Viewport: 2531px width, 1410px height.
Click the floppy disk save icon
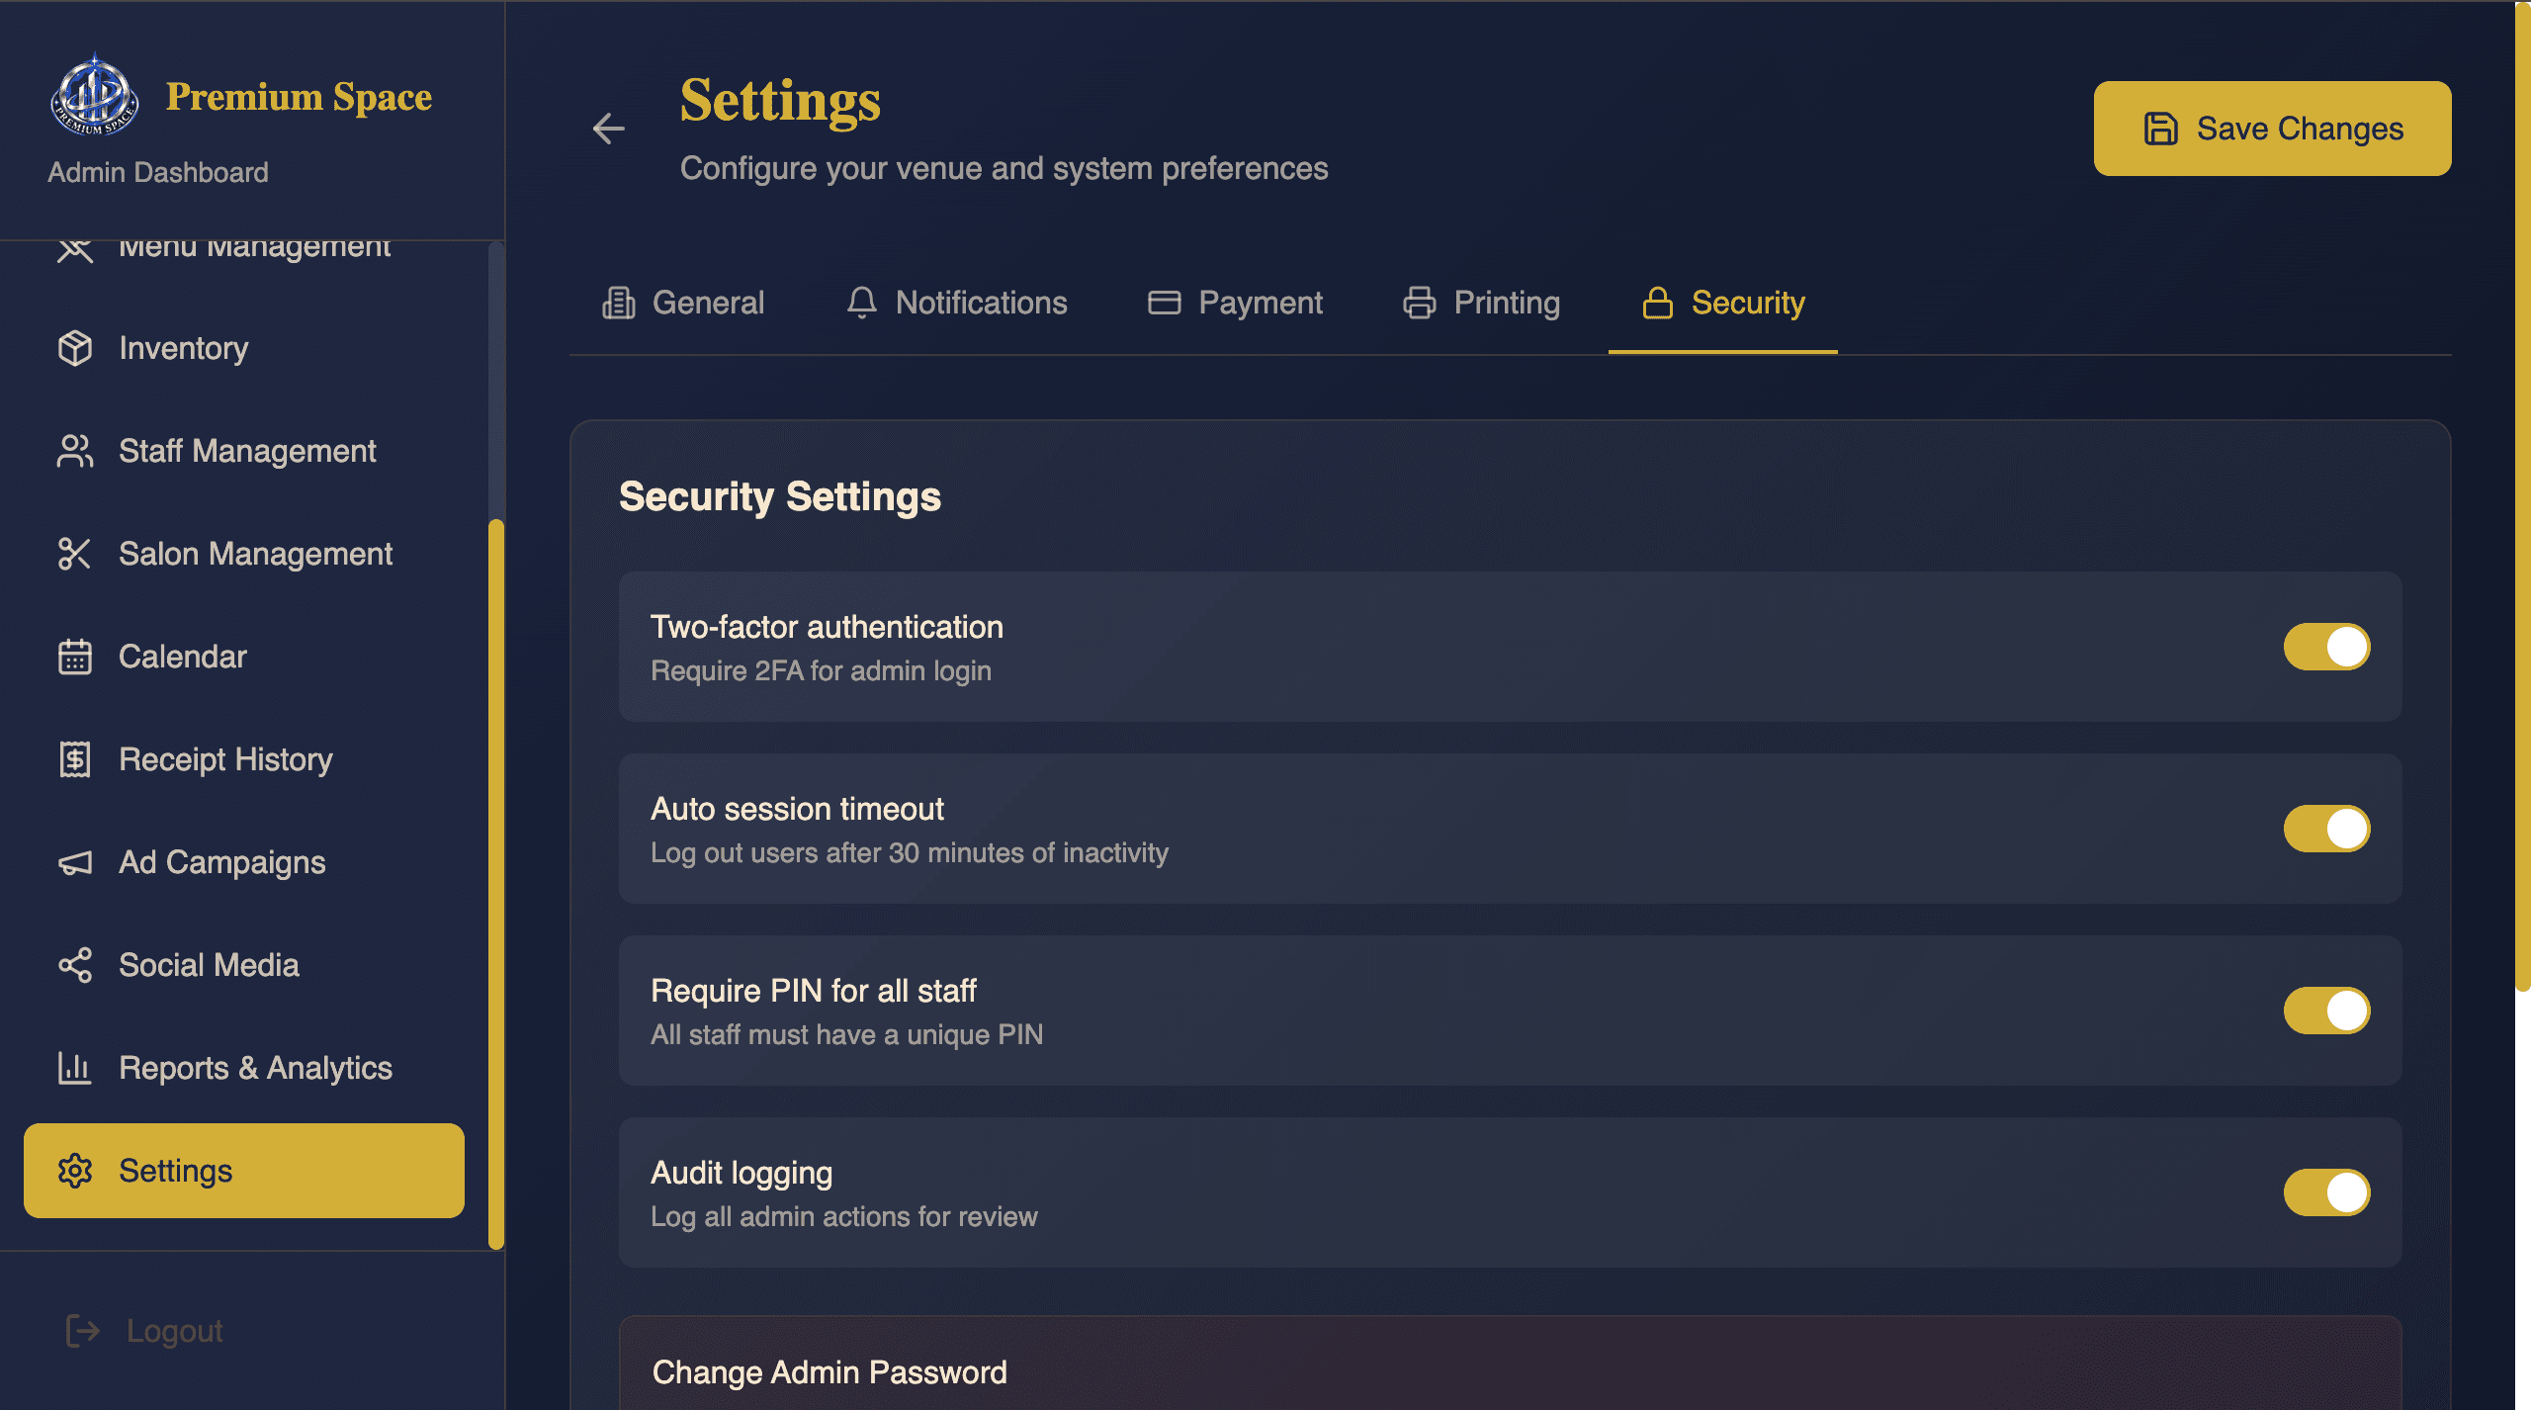2161,129
